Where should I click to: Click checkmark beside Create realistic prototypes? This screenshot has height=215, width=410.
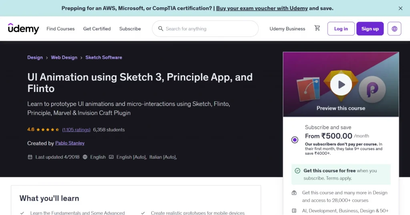point(143,213)
